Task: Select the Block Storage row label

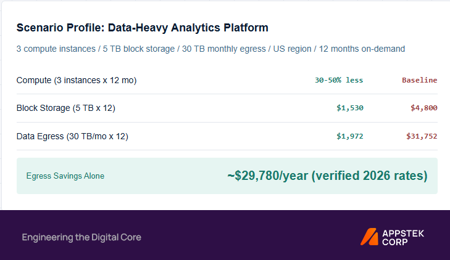Action: coord(65,108)
